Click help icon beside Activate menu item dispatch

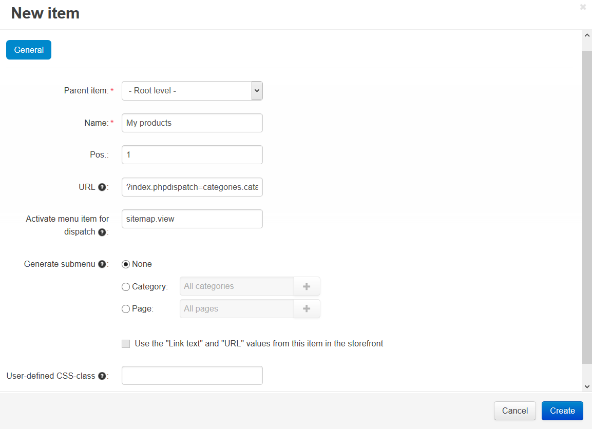(x=102, y=232)
